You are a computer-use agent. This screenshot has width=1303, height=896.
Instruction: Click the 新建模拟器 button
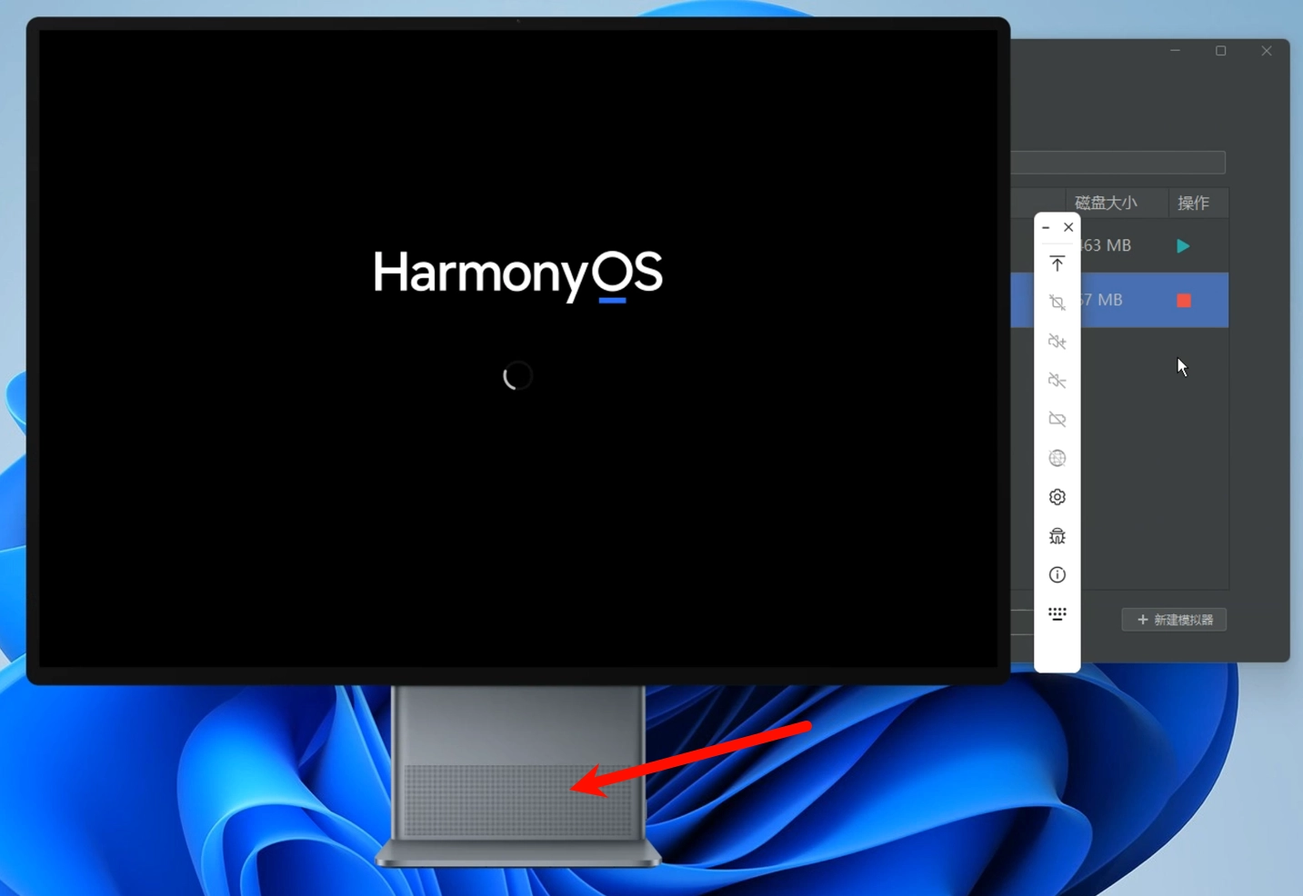coord(1174,620)
